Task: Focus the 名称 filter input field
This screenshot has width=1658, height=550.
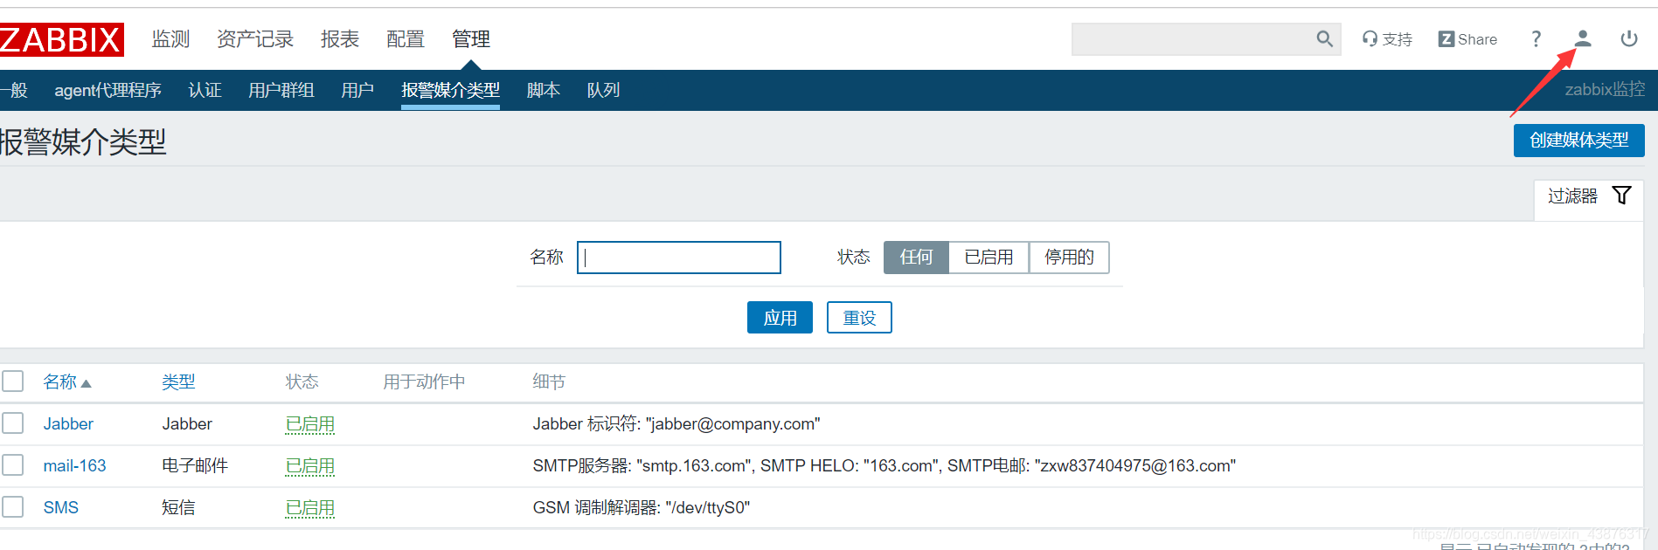Action: click(x=679, y=258)
